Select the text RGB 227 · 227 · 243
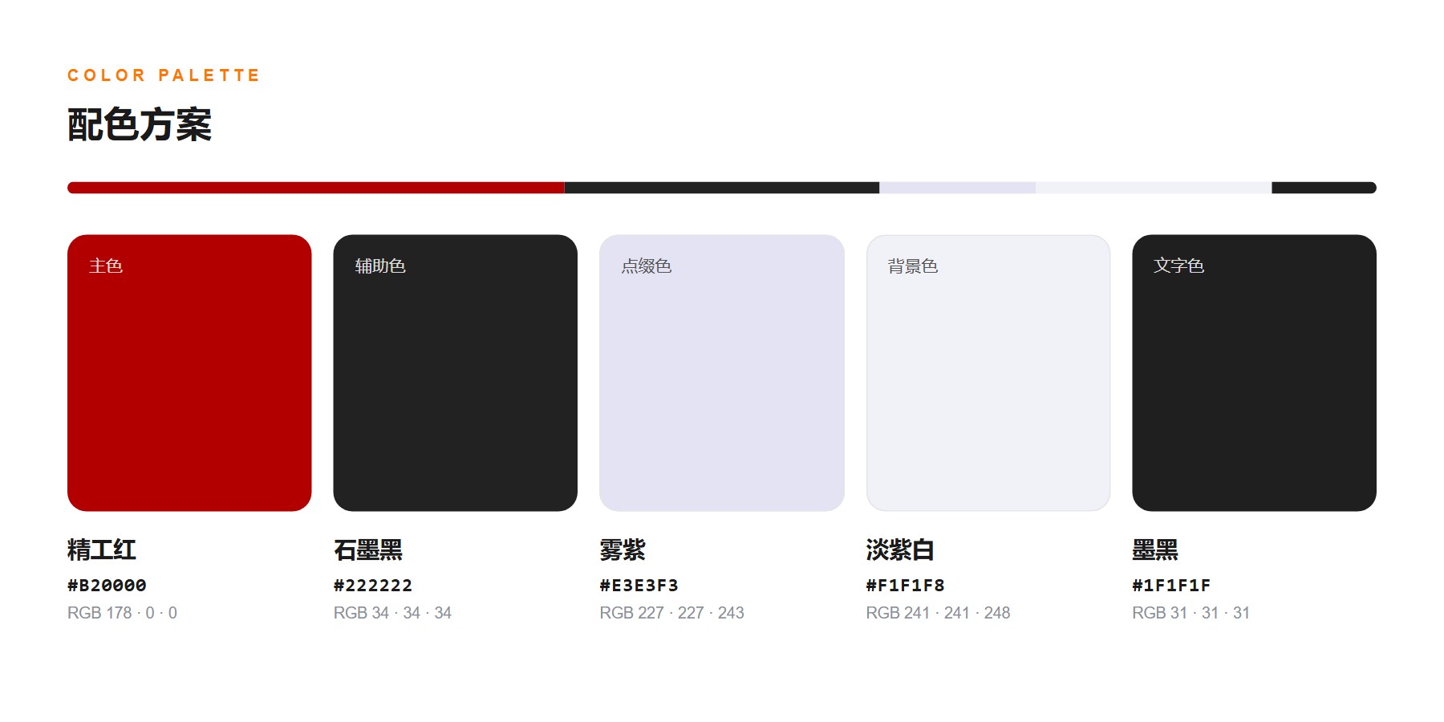Image resolution: width=1444 pixels, height=722 pixels. coord(672,613)
